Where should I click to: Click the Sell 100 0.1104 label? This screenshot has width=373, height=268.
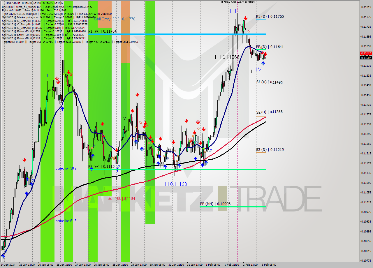click(121, 198)
